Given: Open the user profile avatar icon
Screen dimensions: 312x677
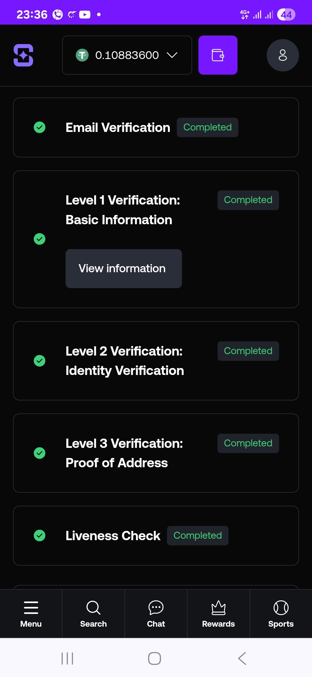Looking at the screenshot, I should coord(283,55).
